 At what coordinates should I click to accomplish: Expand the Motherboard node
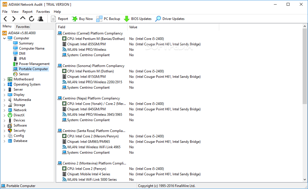click(x=4, y=80)
